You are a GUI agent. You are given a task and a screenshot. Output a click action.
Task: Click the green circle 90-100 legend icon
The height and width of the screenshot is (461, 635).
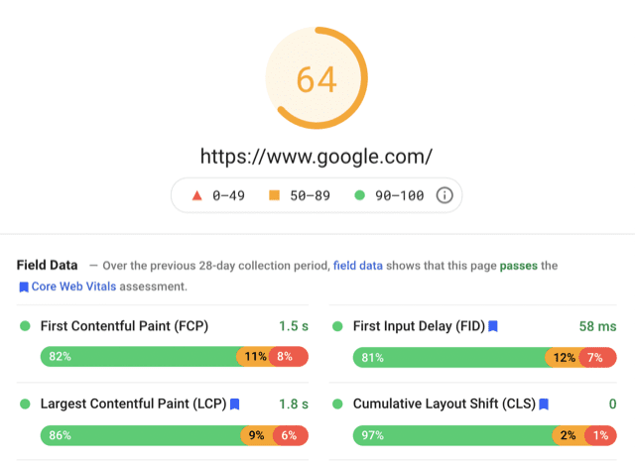click(x=360, y=195)
